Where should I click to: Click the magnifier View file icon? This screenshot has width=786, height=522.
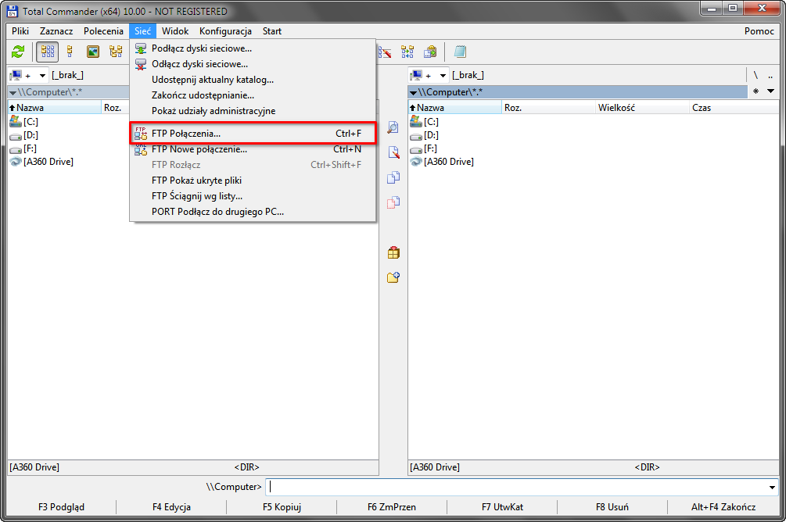point(393,127)
